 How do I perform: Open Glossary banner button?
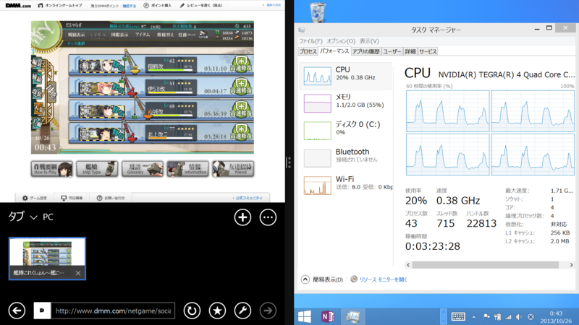(143, 169)
